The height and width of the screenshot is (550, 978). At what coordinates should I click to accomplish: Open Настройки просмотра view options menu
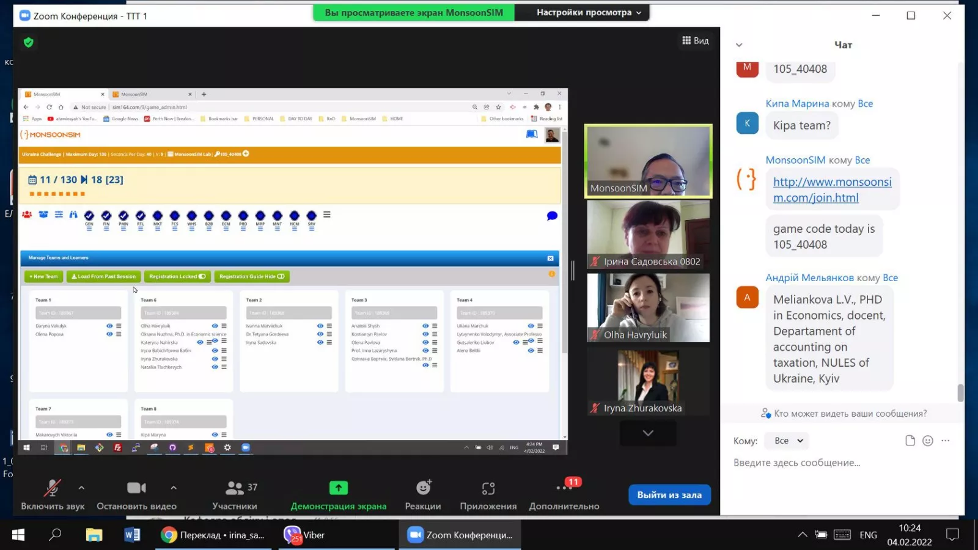[588, 12]
